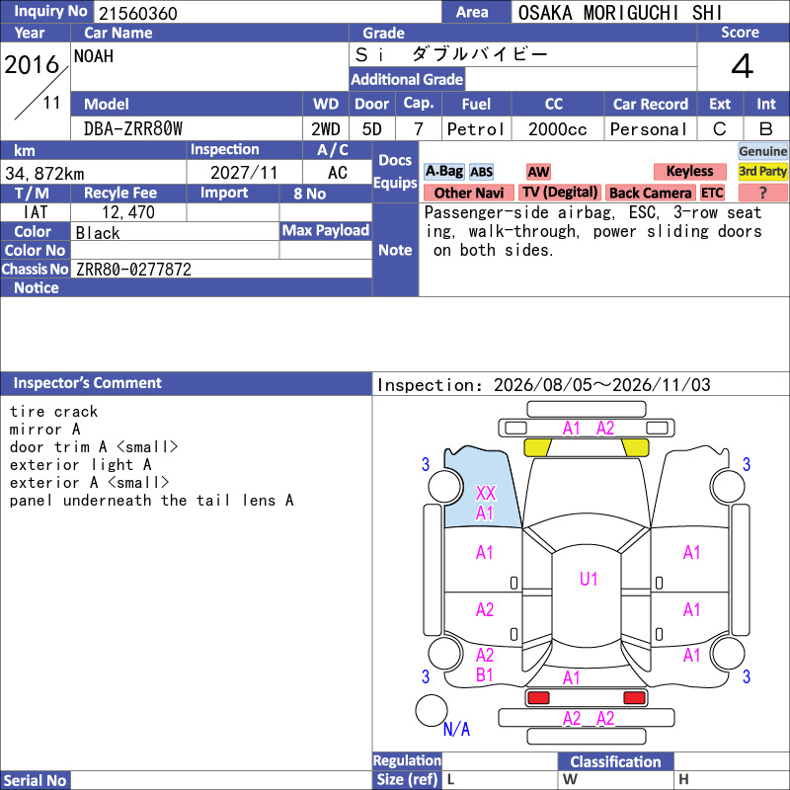This screenshot has width=790, height=790.
Task: Select the inquiry number 21560360
Action: pyautogui.click(x=138, y=14)
